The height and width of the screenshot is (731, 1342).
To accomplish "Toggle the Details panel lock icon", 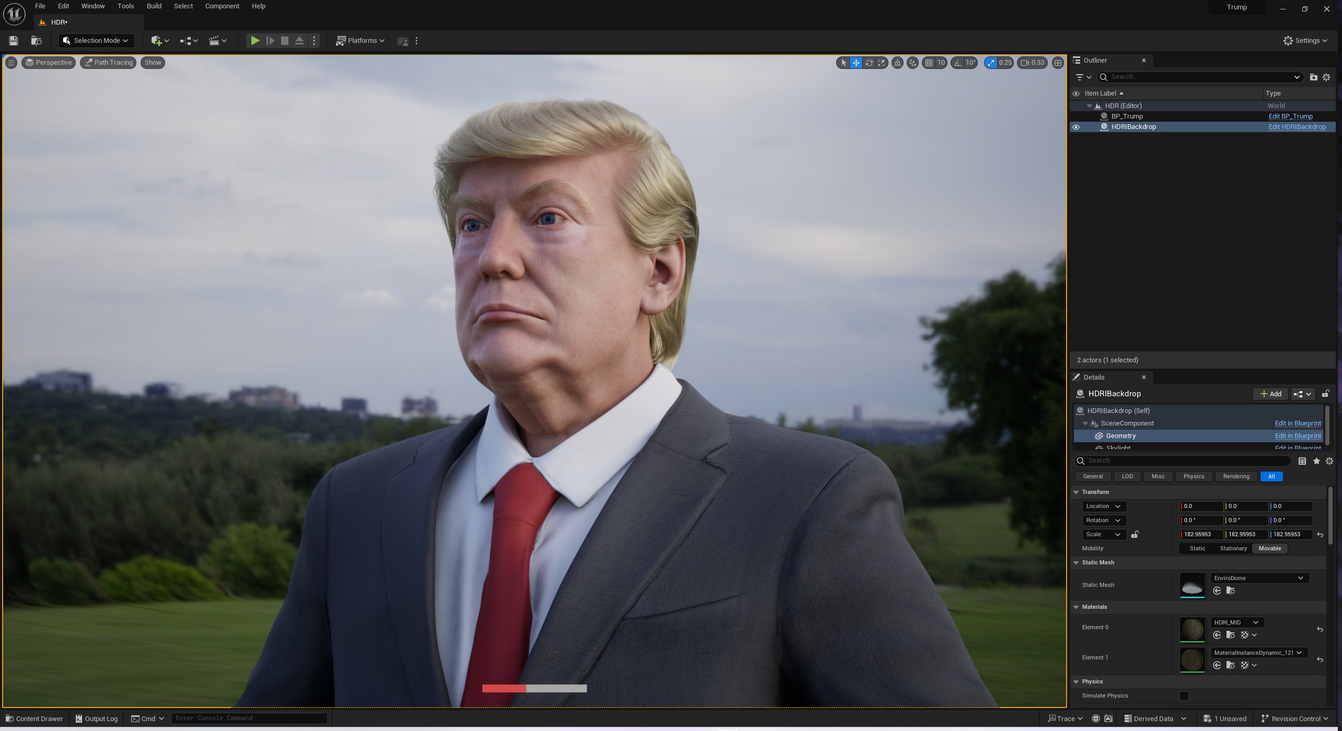I will click(x=1325, y=394).
